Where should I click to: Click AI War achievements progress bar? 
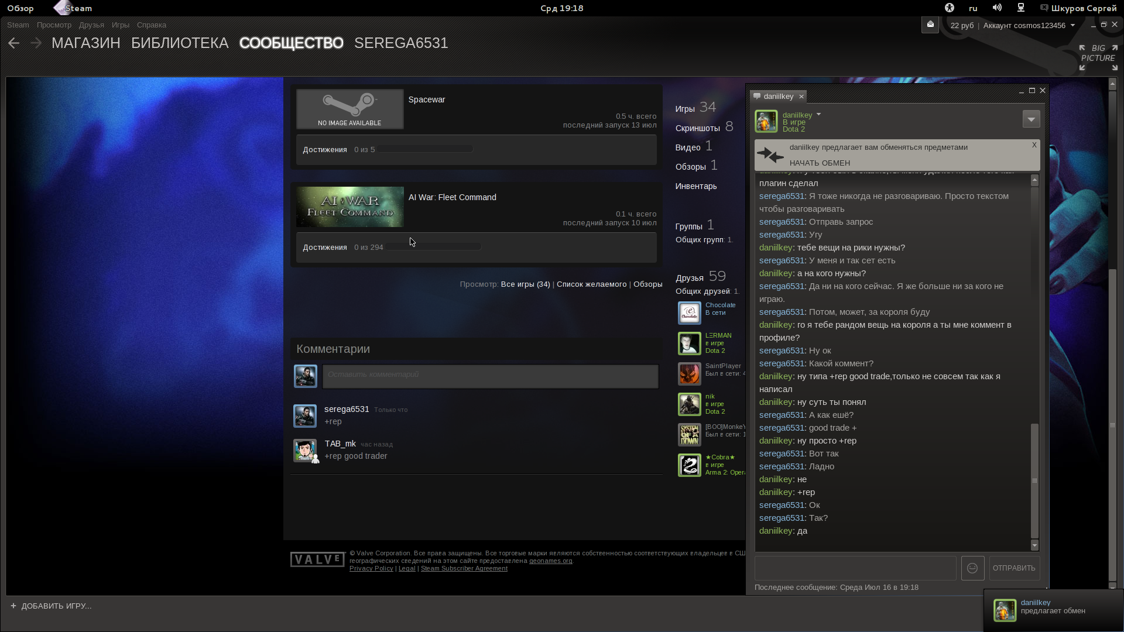point(434,248)
